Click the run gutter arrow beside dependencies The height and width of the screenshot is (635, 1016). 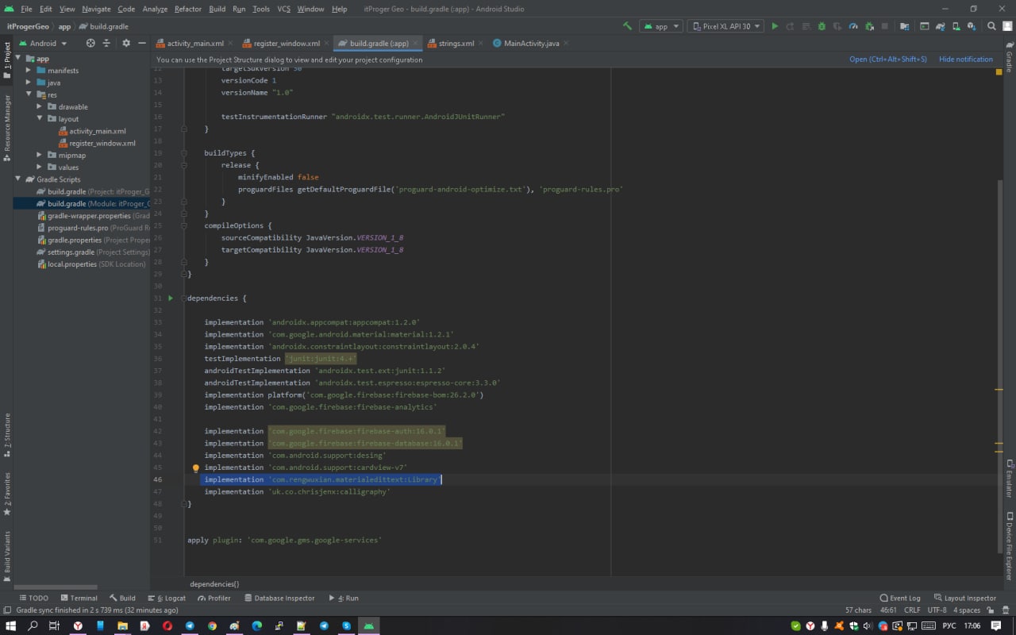[171, 298]
